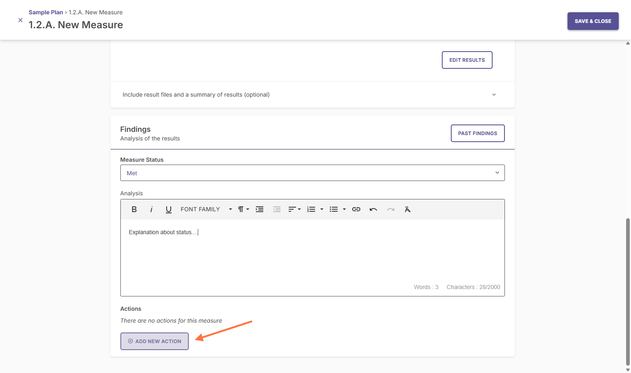Decrease indent in the Analysis editor

(x=277, y=209)
